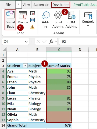Select Lucas's Physics subject cell
Image resolution: width=97 pixels, height=129 pixels.
pos(37,98)
